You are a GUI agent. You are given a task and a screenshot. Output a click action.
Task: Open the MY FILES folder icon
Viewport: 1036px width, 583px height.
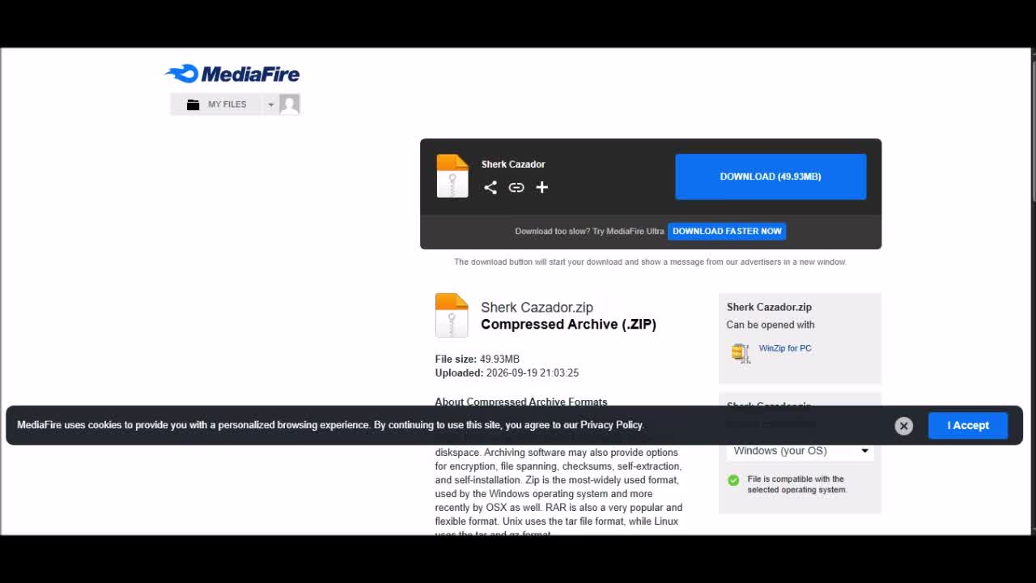[193, 104]
